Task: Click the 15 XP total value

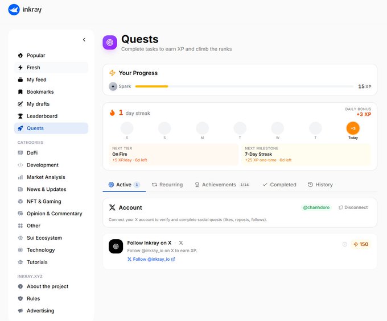Action: click(365, 86)
